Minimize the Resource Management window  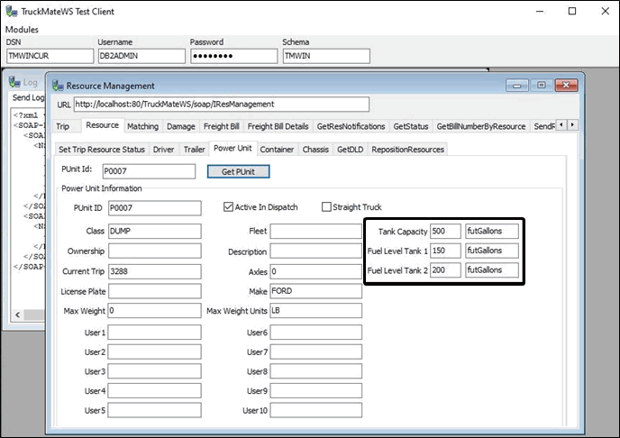point(518,86)
